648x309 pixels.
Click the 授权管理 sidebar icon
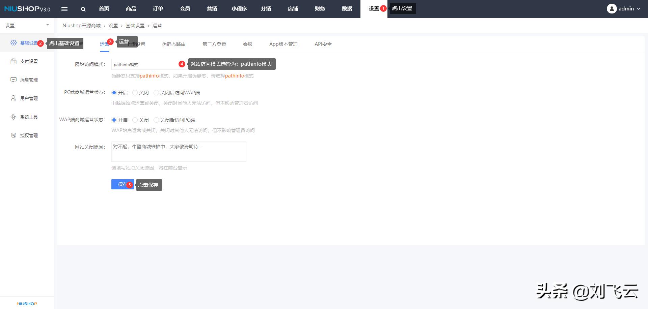click(13, 135)
